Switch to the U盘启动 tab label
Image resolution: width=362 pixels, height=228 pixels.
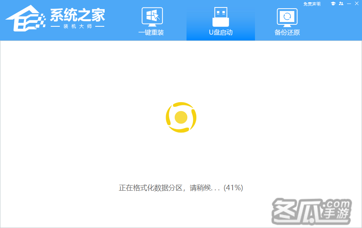221,33
